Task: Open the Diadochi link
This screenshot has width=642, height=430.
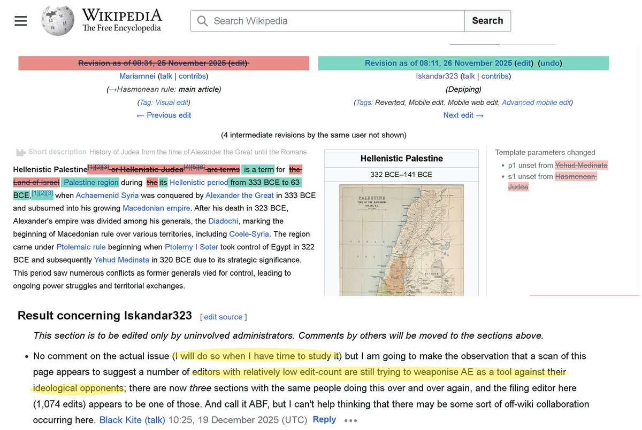Action: pos(224,221)
